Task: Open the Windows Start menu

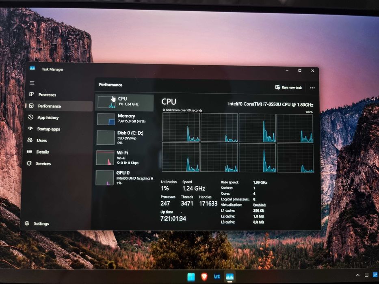Action: 191,277
